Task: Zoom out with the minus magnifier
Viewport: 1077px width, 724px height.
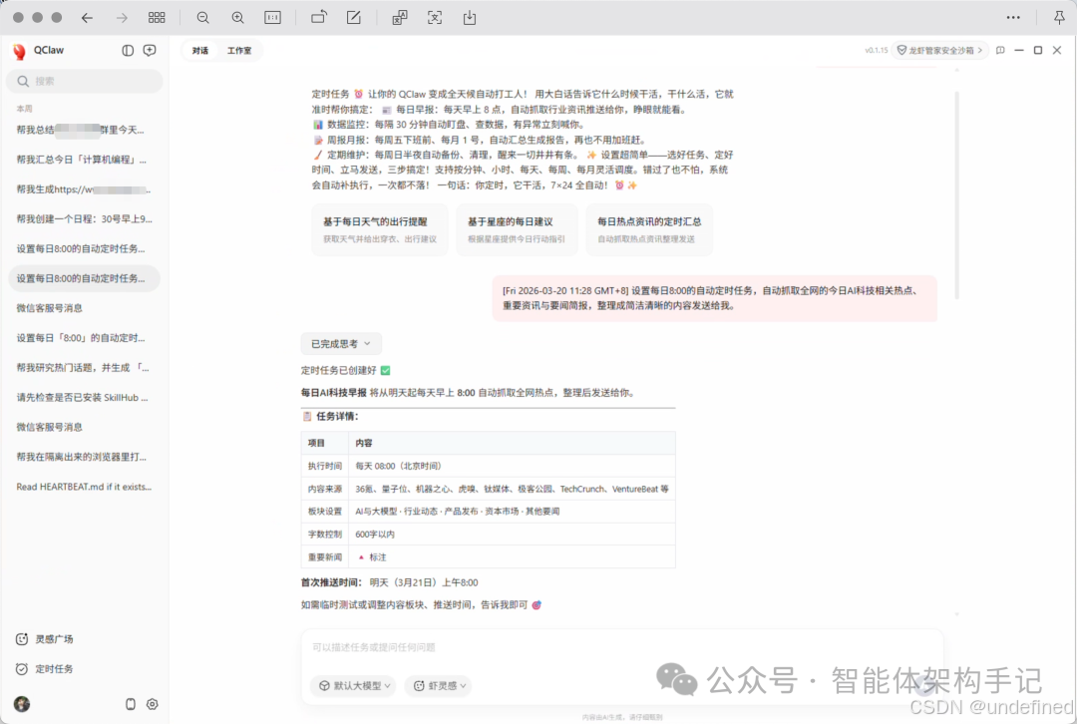Action: tap(202, 18)
